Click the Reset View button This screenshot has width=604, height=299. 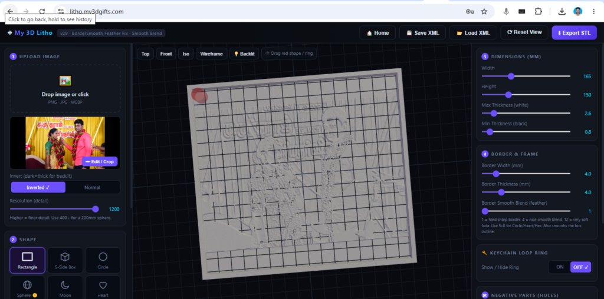pos(524,32)
